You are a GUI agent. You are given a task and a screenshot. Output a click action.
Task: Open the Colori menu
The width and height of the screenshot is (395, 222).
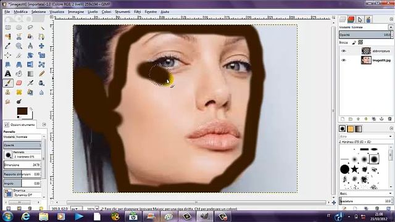click(106, 12)
